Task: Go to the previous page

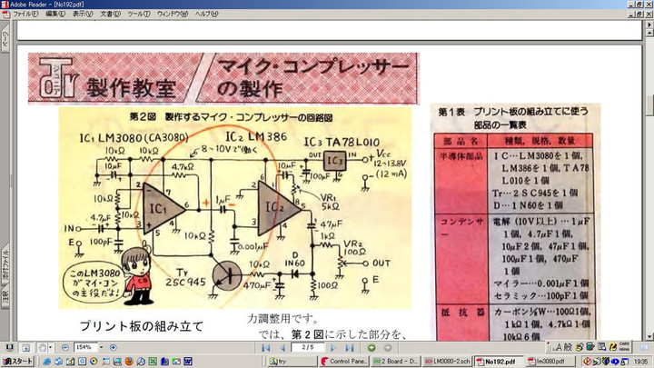Action: 283,347
